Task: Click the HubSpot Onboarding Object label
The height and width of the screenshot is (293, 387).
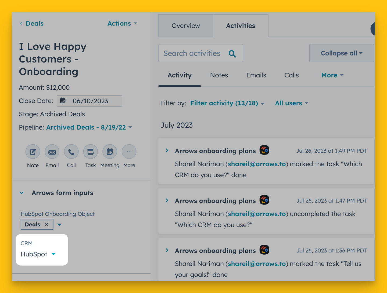Action: click(x=58, y=214)
